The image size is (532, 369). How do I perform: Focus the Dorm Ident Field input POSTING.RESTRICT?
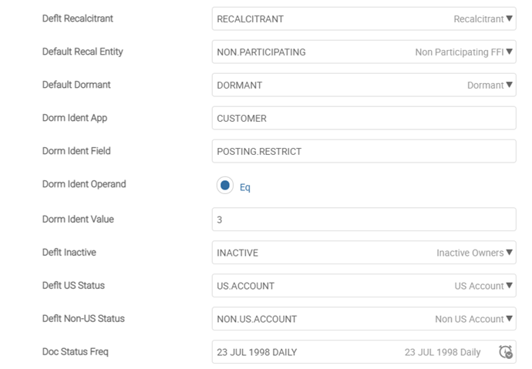(x=363, y=152)
